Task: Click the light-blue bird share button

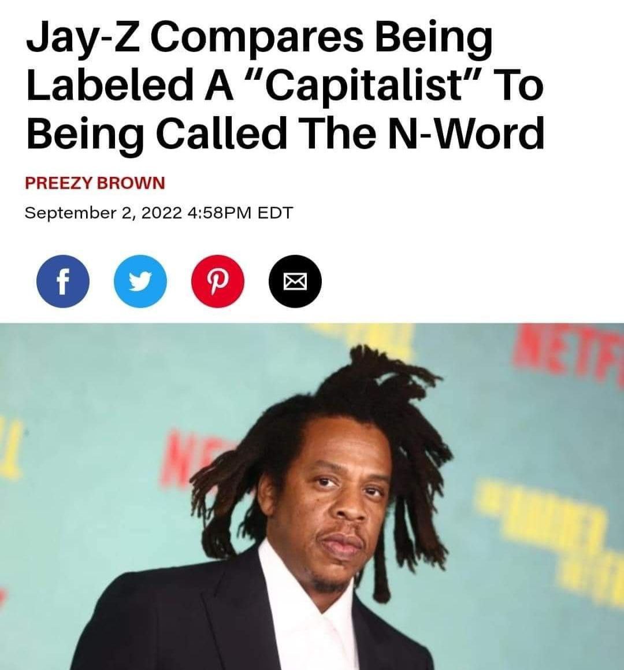Action: coord(140,281)
